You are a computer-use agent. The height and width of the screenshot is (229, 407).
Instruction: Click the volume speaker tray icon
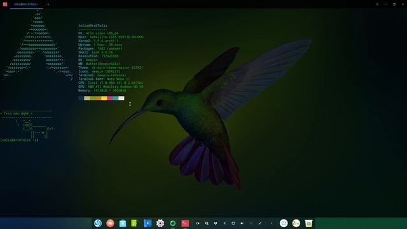242,223
